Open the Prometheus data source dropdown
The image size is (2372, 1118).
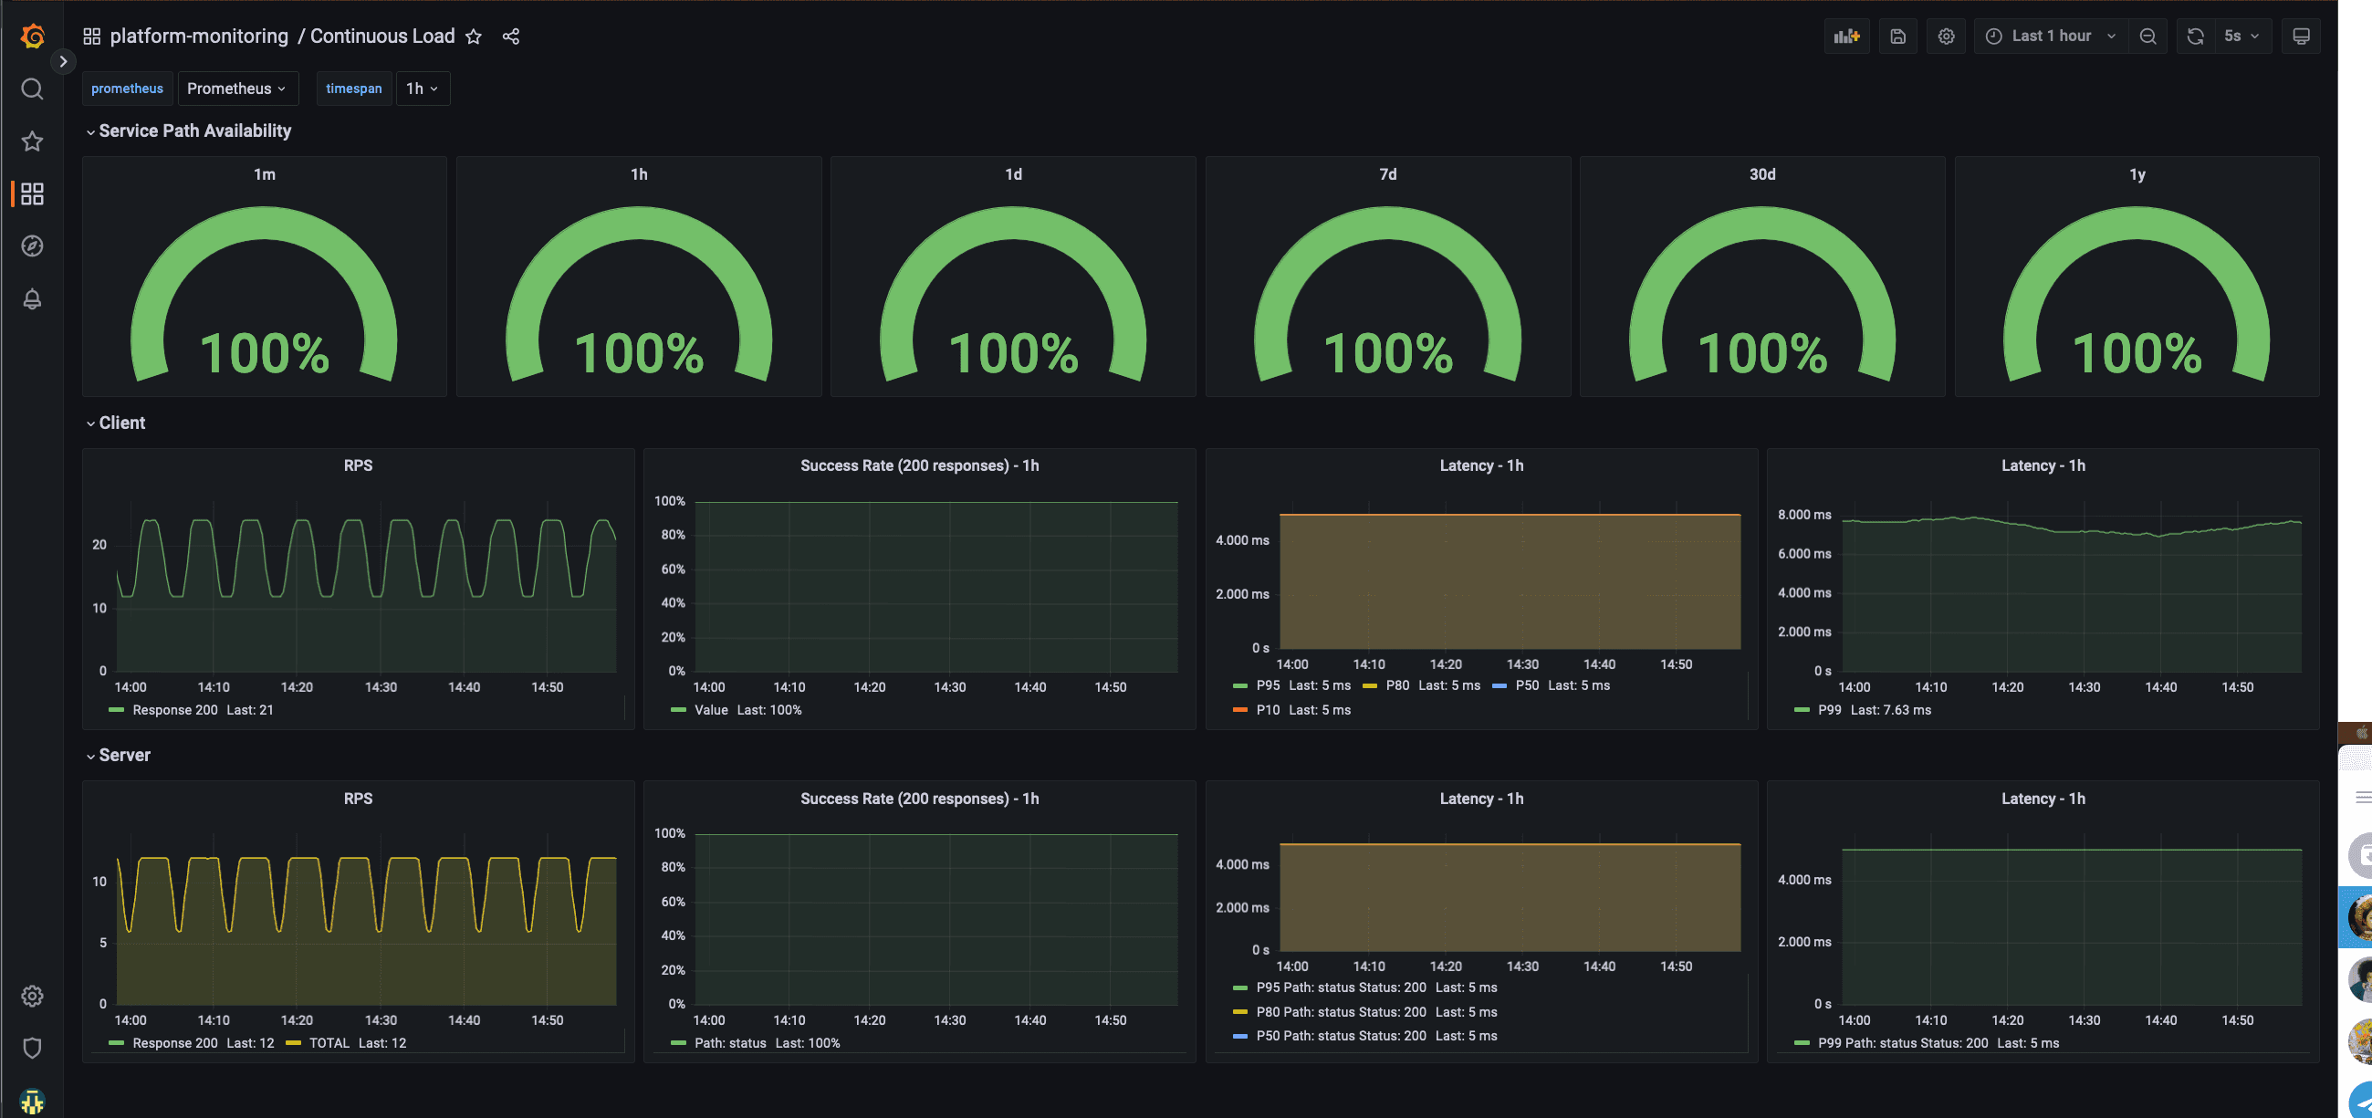click(x=237, y=89)
